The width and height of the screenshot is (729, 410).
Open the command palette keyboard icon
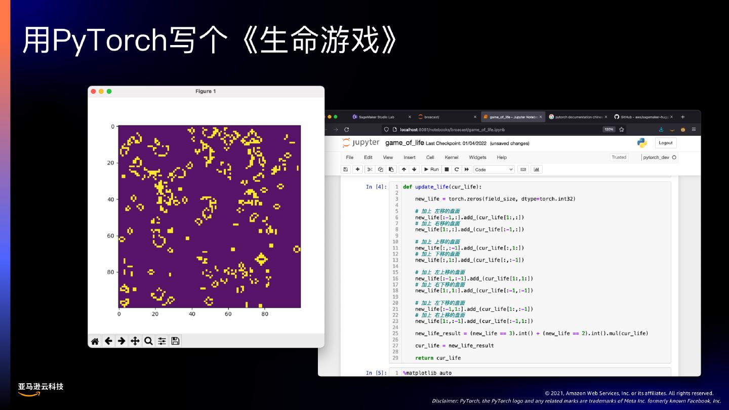[x=523, y=170]
